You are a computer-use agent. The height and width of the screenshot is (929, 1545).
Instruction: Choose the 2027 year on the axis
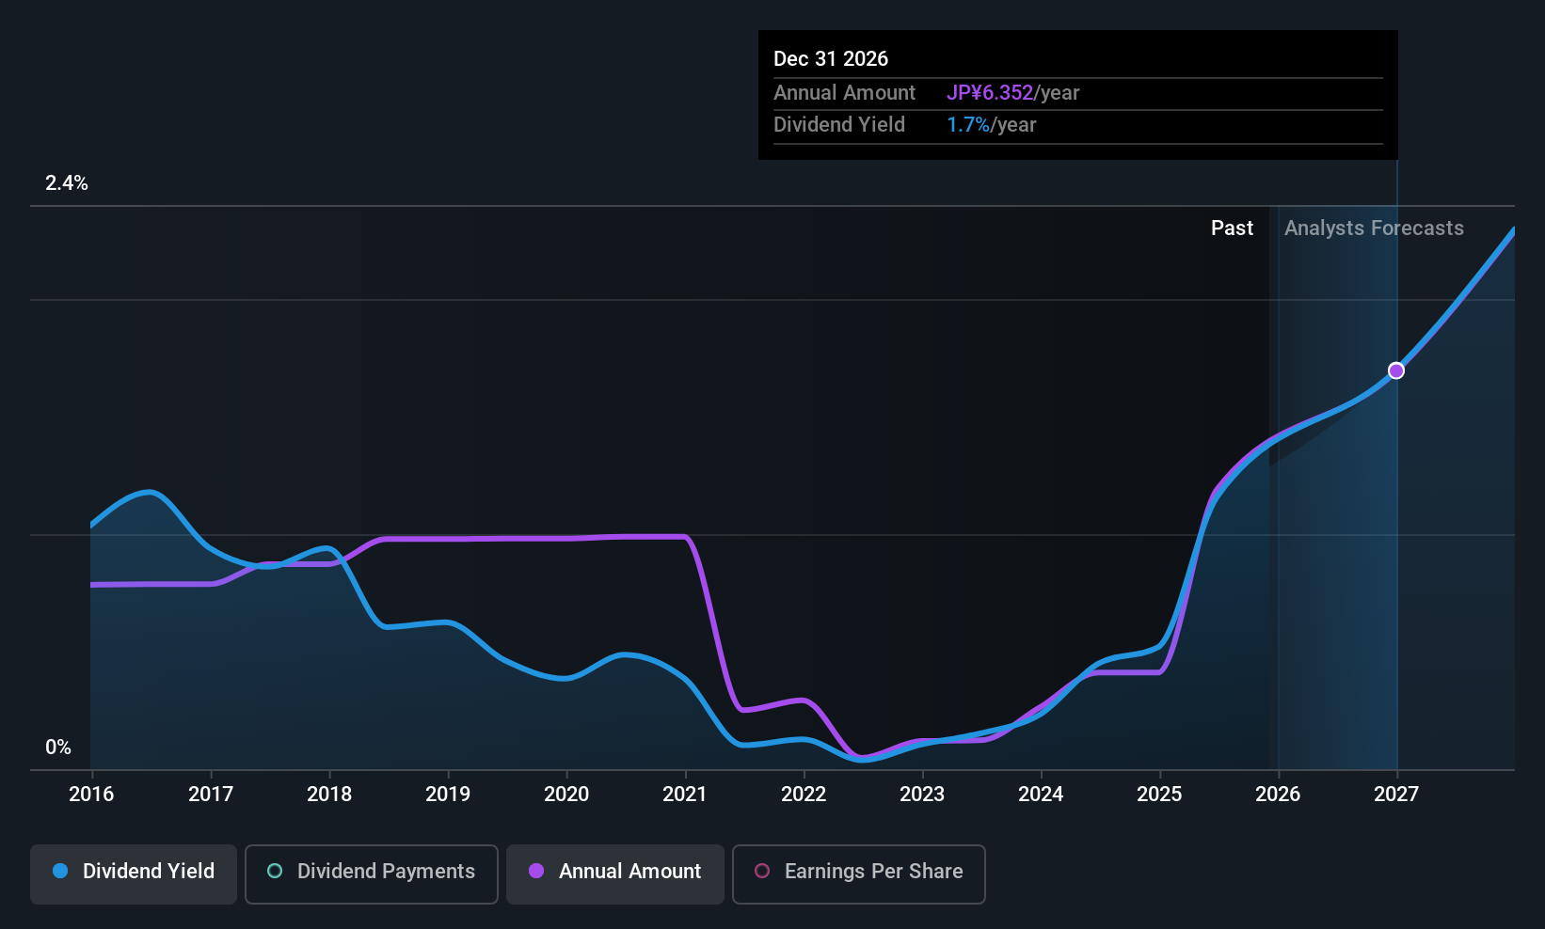1396,795
